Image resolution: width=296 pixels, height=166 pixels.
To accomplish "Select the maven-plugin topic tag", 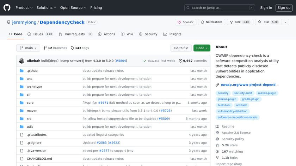I will pos(267,93).
